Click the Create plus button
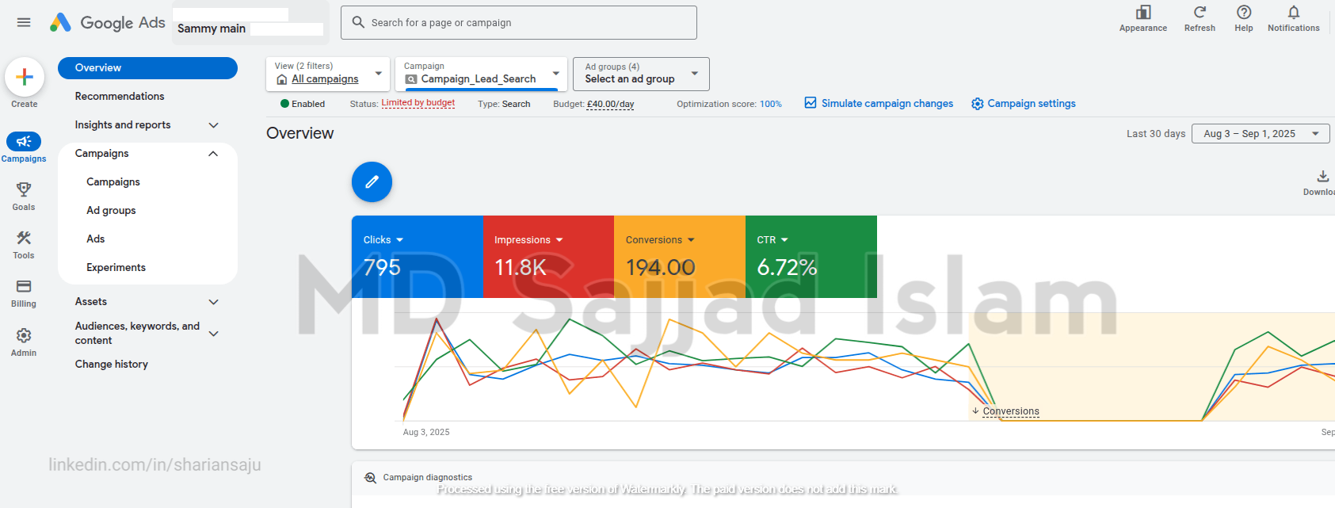Viewport: 1335px width, 508px height. 25,77
